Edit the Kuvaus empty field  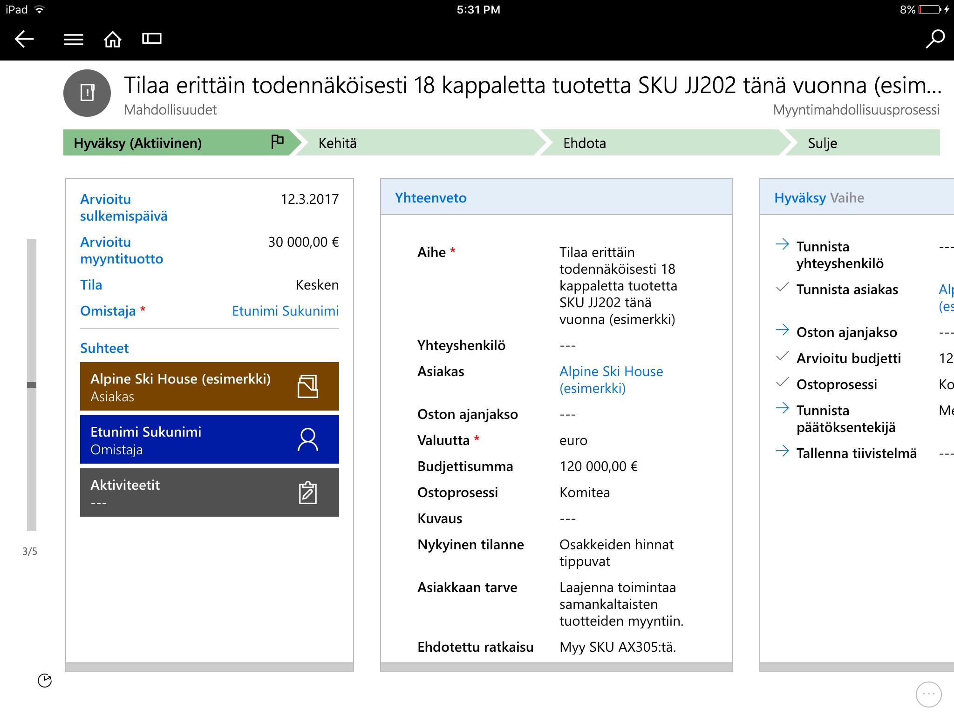568,519
